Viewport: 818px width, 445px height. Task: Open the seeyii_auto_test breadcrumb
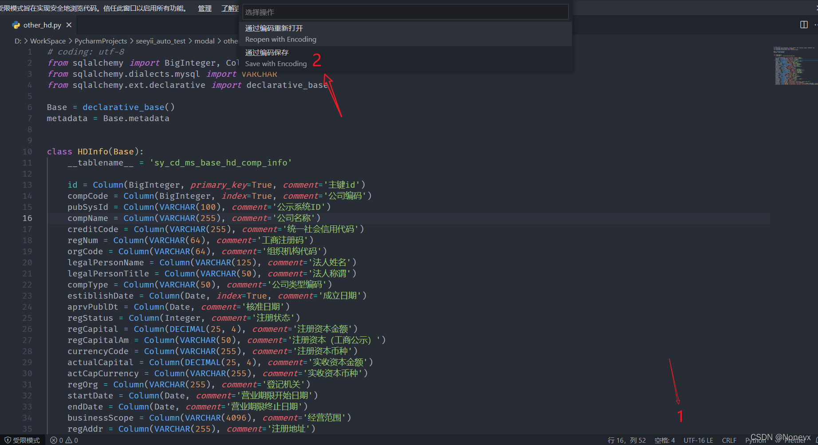click(161, 41)
